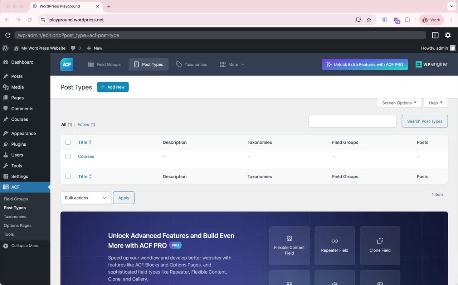Open the browser tab search chevron

[451, 6]
